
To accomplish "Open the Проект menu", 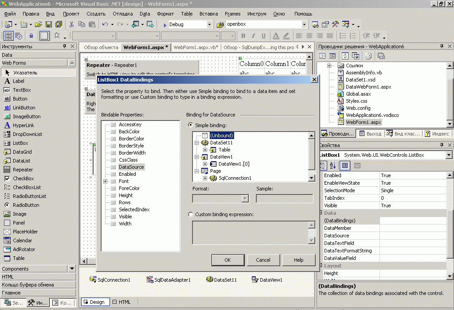I will [x=71, y=14].
